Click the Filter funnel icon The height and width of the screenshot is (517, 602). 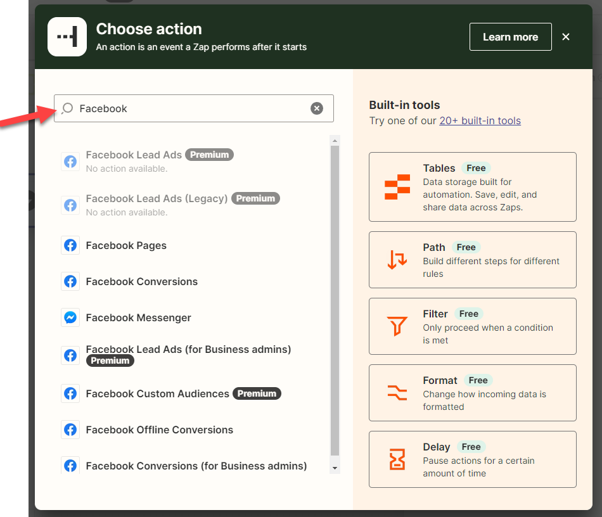click(x=397, y=326)
